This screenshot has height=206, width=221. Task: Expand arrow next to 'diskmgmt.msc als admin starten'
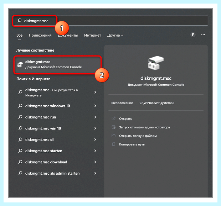(x=95, y=173)
